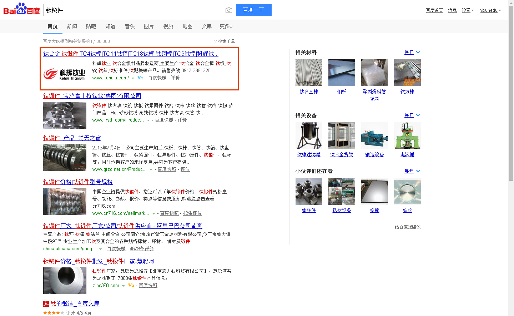Open the Alibaba 钛锻件厂家 result link
514x316 pixels.
[x=122, y=226]
